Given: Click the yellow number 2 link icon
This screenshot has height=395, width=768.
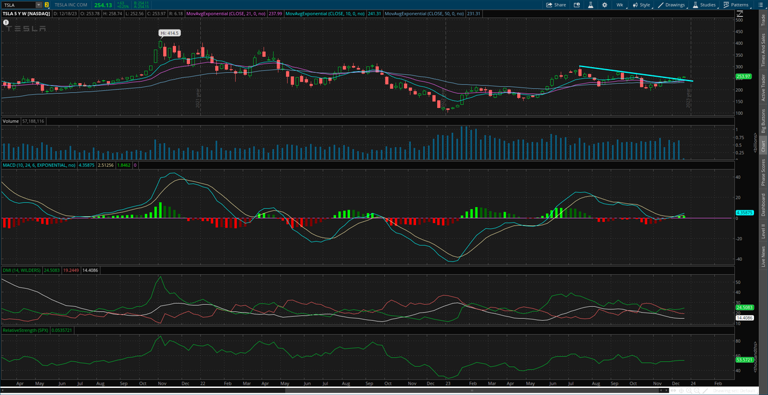Looking at the screenshot, I should 47,4.
